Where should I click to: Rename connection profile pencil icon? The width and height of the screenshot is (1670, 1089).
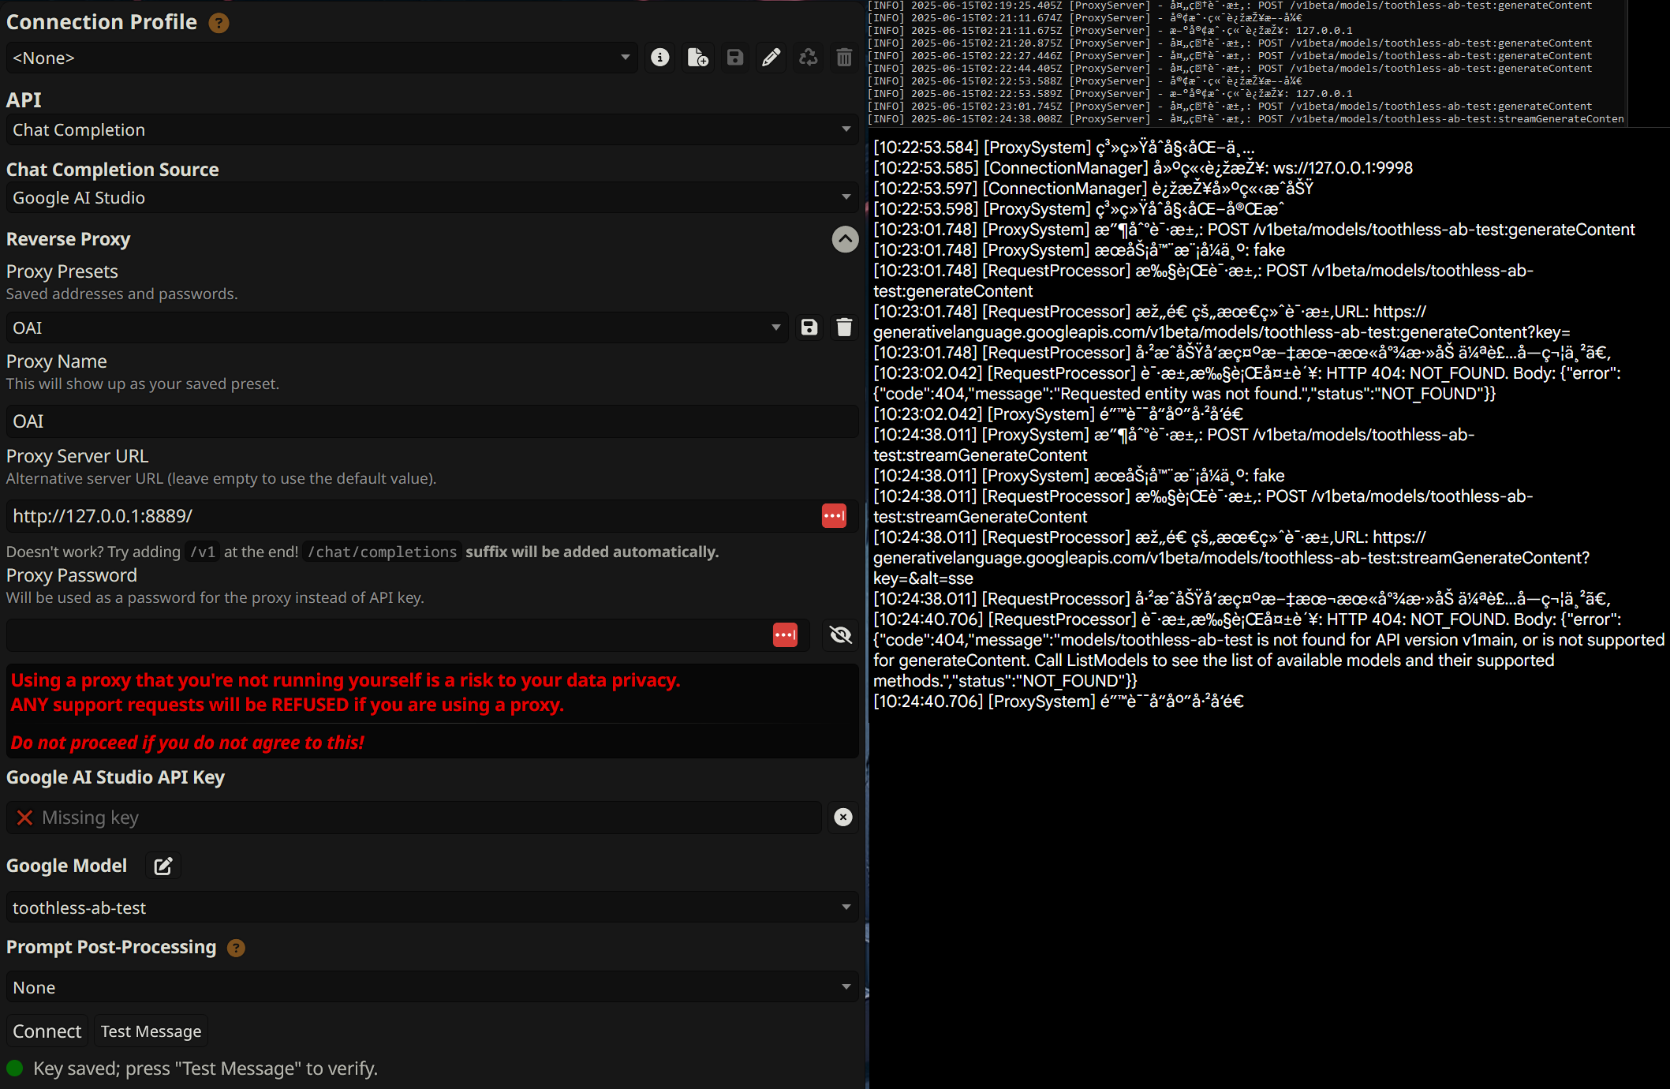point(771,58)
